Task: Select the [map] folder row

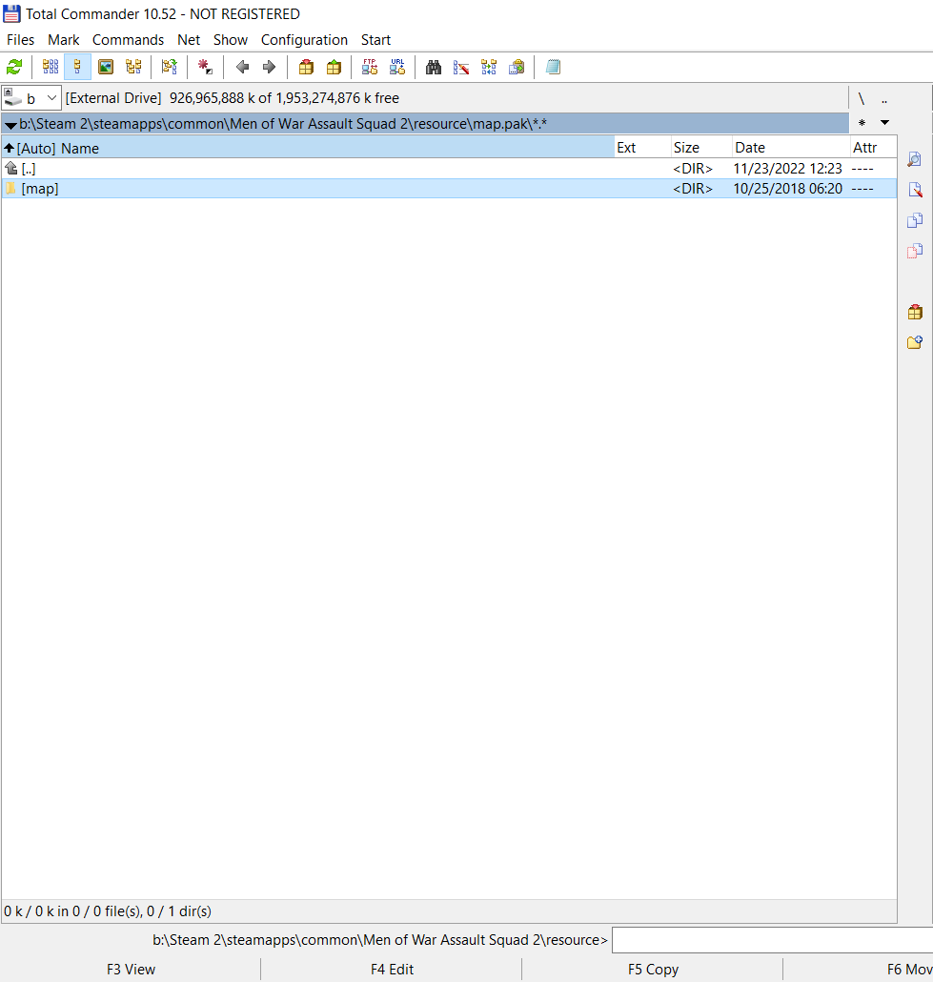Action: [x=449, y=189]
